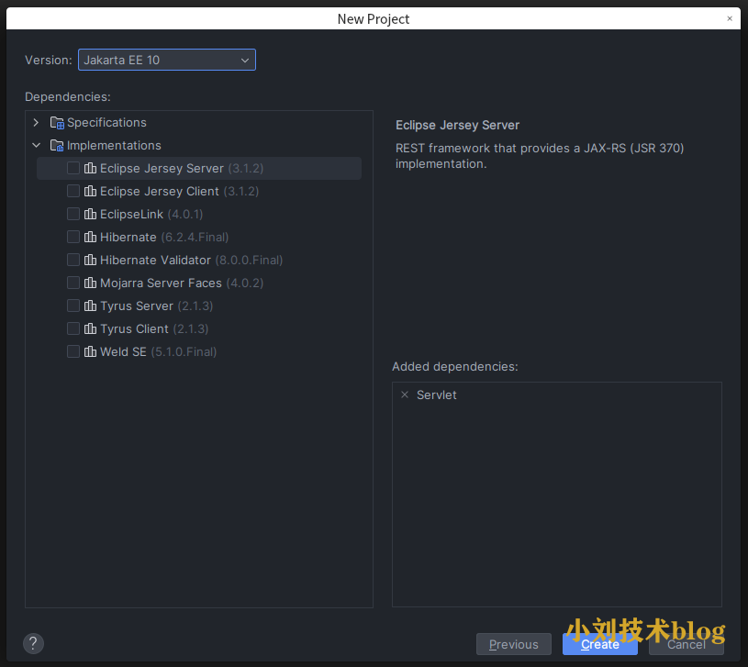Click the Create button
Screen dimensions: 748x667
599,644
